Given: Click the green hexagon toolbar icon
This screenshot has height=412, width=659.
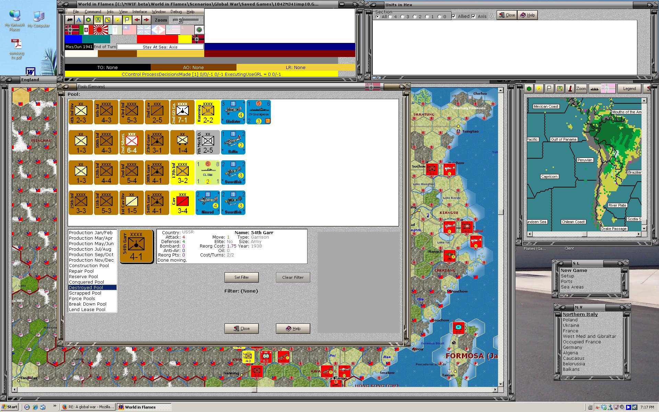Looking at the screenshot, I should (x=89, y=20).
